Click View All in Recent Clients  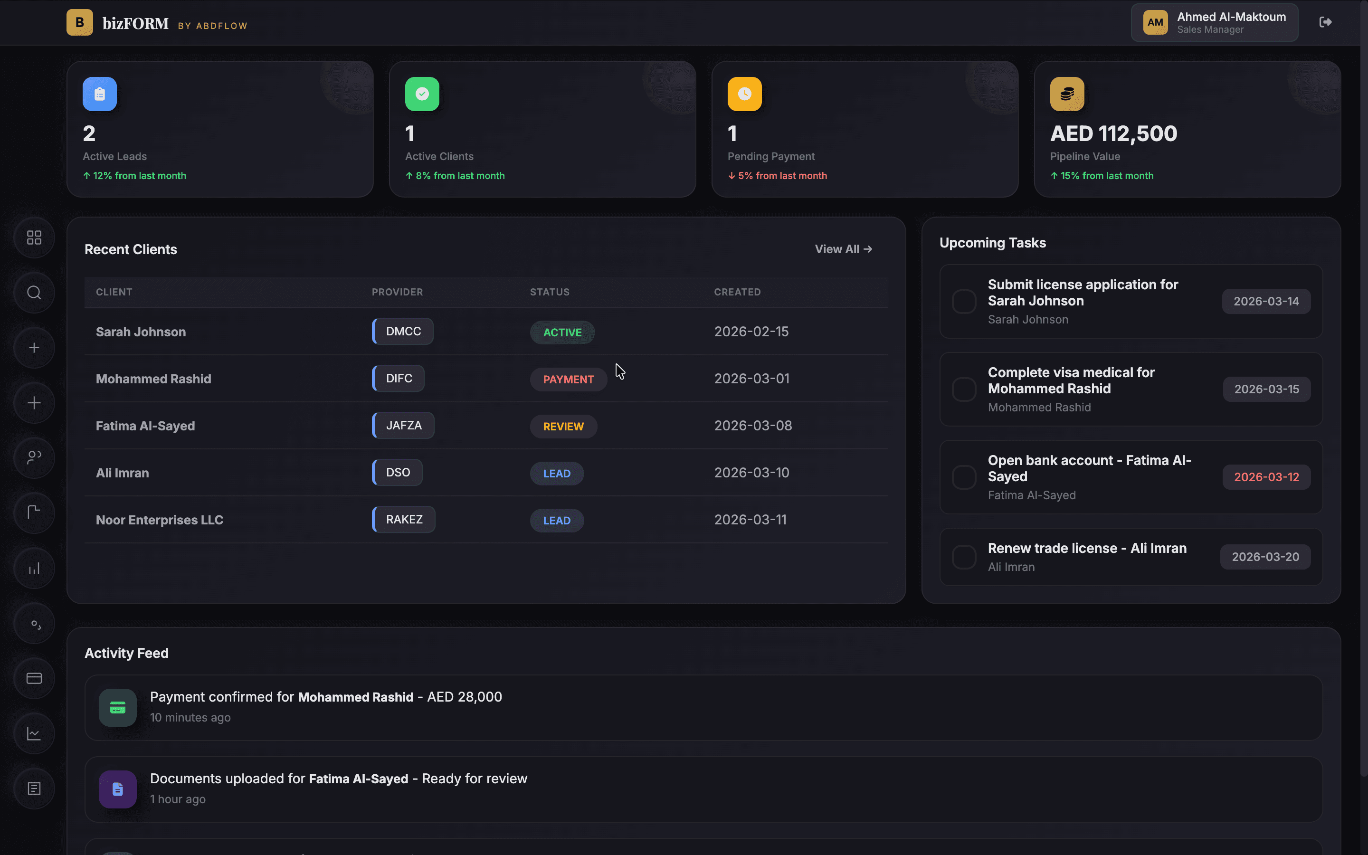click(843, 249)
